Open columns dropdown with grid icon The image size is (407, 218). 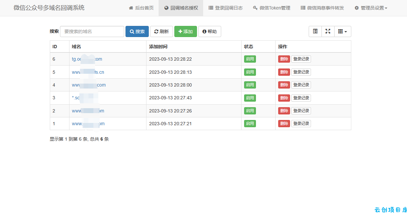pyautogui.click(x=343, y=31)
